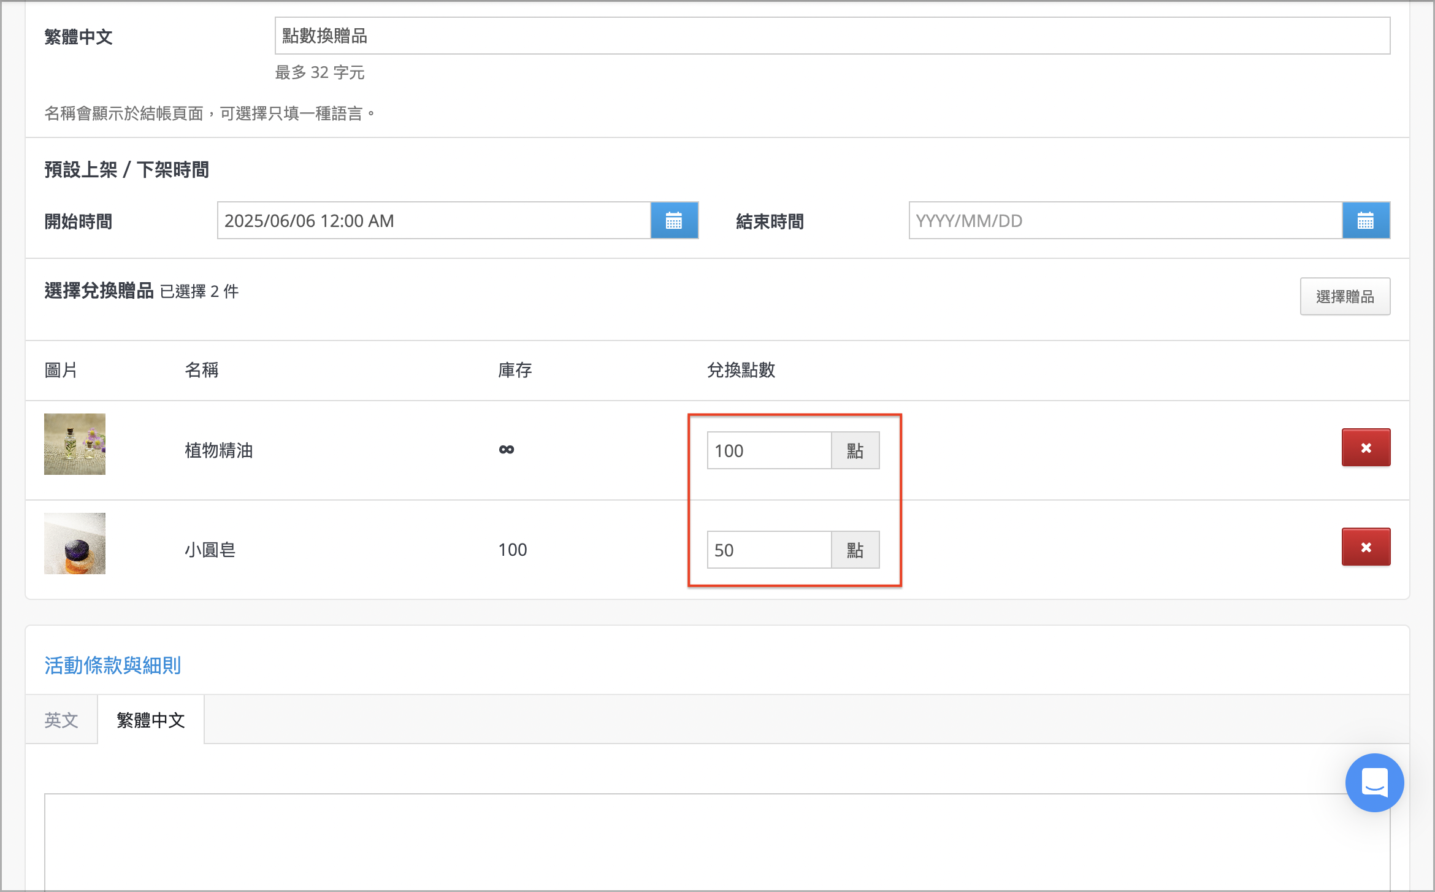Click the 最多 32 字元 hint

tap(320, 72)
